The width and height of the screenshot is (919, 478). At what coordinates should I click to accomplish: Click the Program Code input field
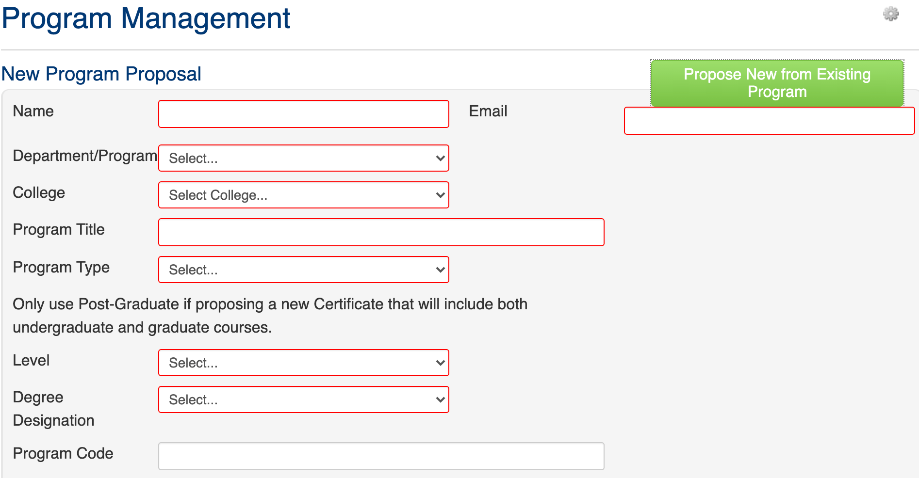[381, 456]
